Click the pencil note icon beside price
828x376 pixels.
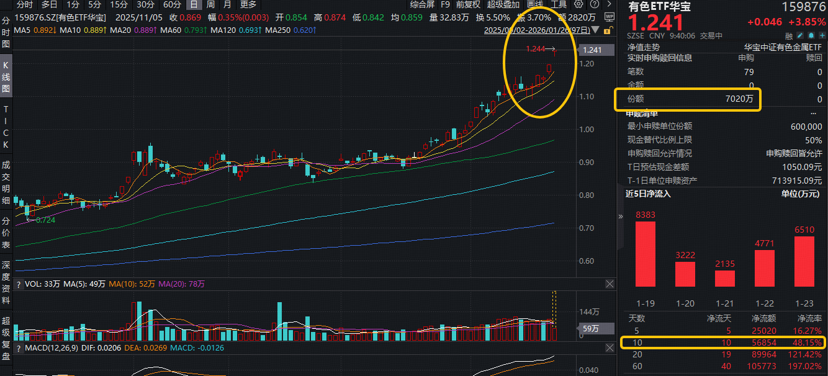800,36
